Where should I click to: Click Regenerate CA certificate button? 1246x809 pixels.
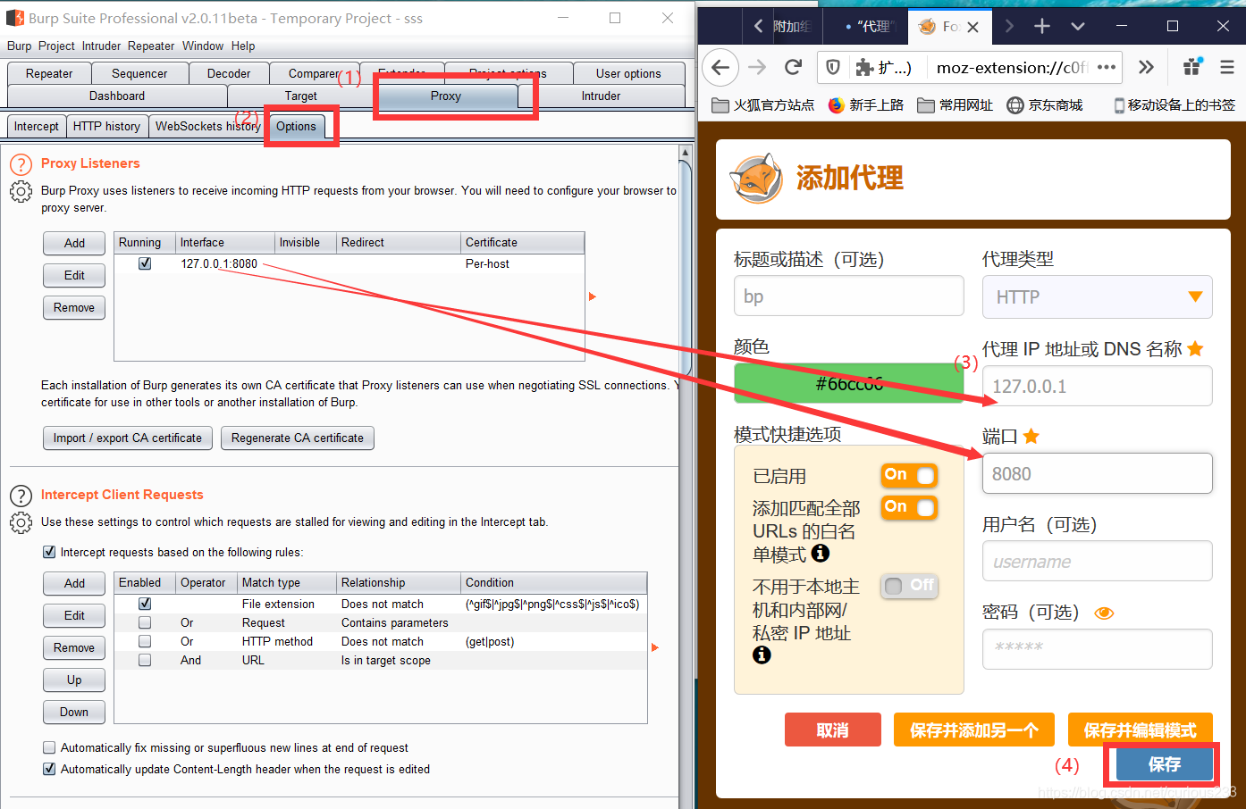click(298, 438)
